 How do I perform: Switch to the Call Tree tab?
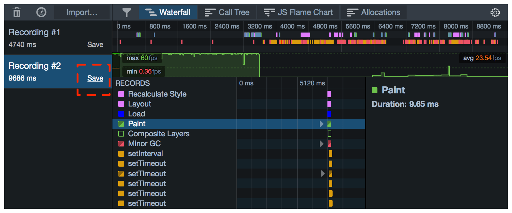(x=227, y=12)
